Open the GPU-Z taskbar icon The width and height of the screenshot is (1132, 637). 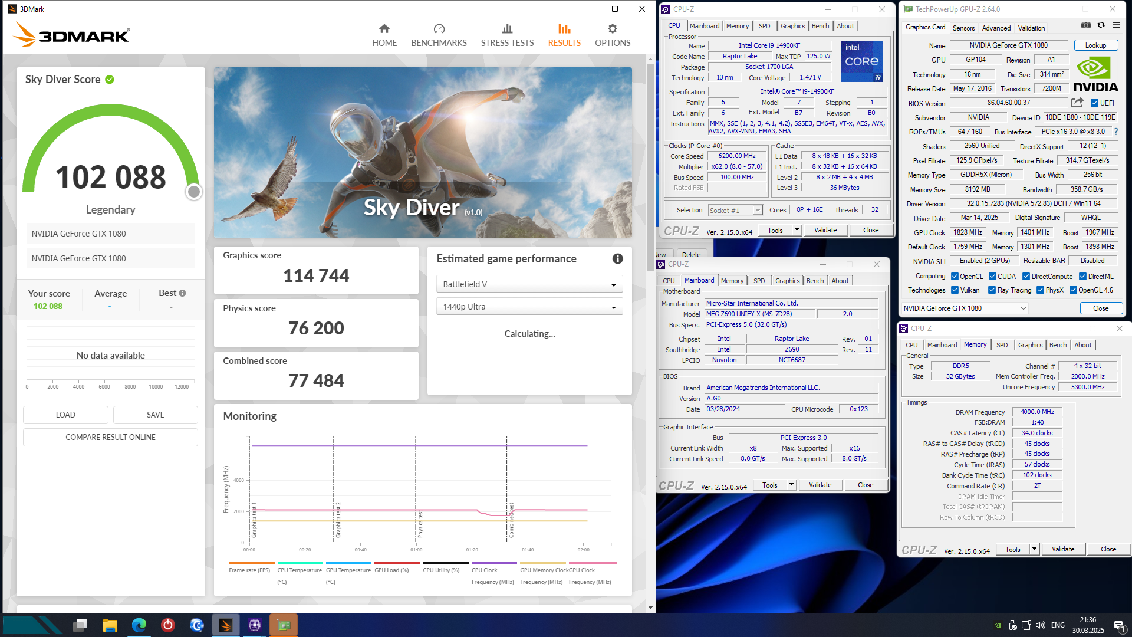[x=284, y=625]
